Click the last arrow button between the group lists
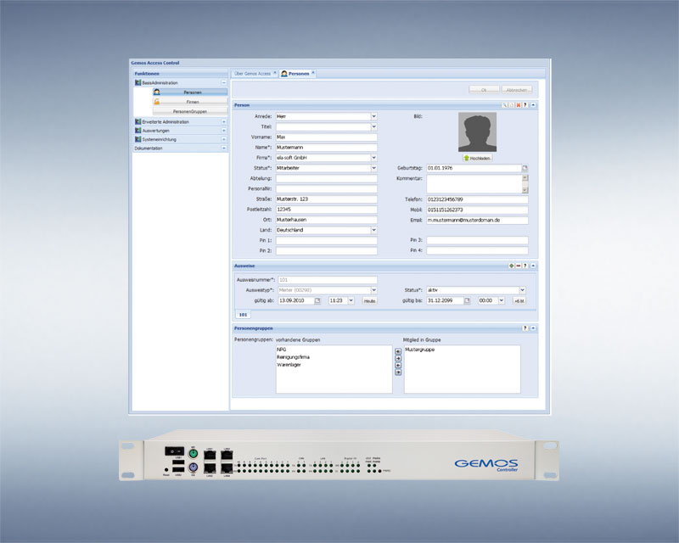Viewport: 679px width, 543px height. tap(398, 372)
